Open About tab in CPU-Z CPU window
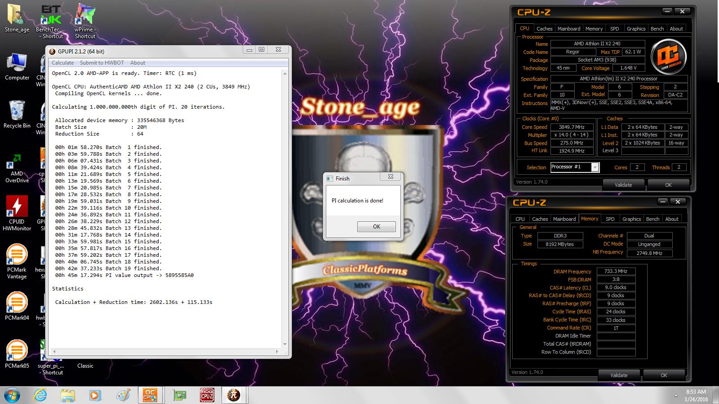This screenshot has height=404, width=719. (676, 29)
